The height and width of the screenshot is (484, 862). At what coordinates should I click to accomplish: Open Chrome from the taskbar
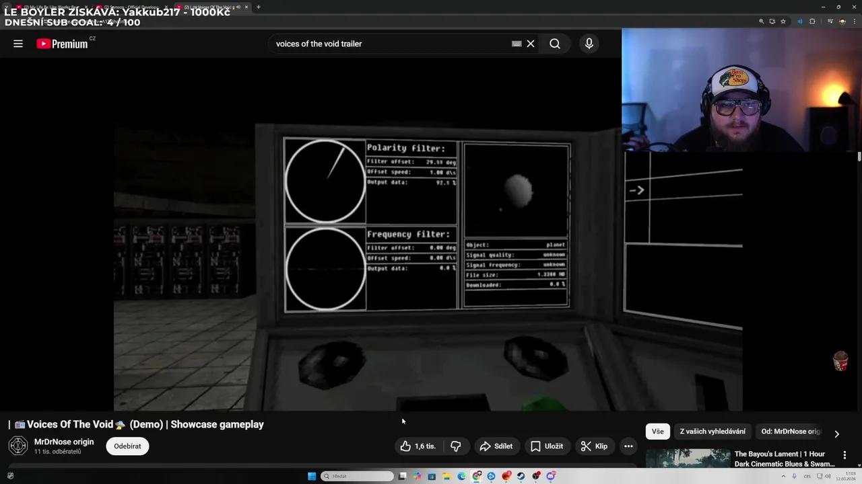(477, 476)
